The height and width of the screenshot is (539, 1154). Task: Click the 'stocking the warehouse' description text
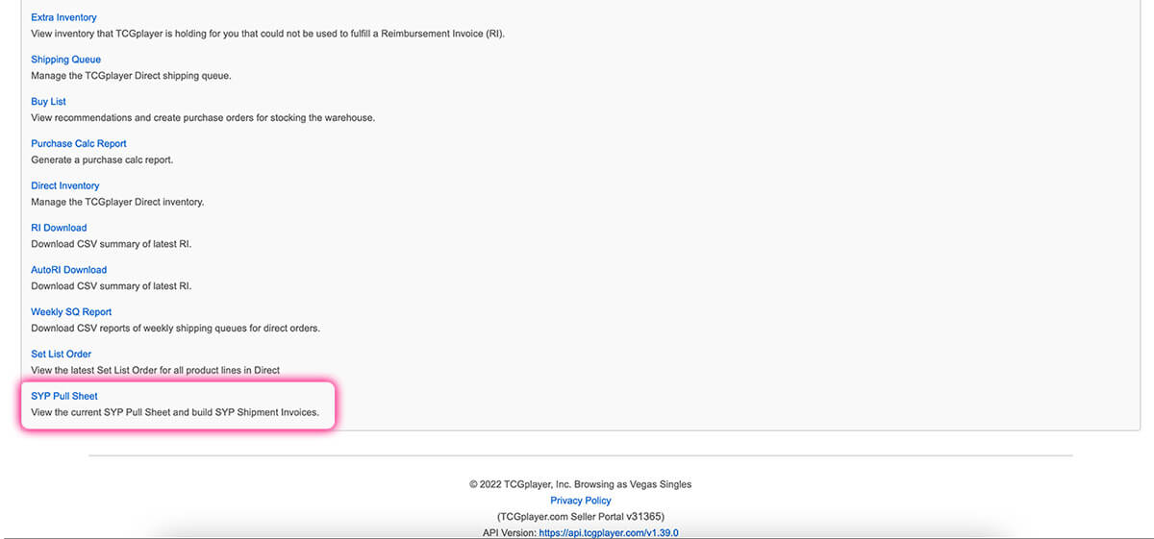(203, 117)
